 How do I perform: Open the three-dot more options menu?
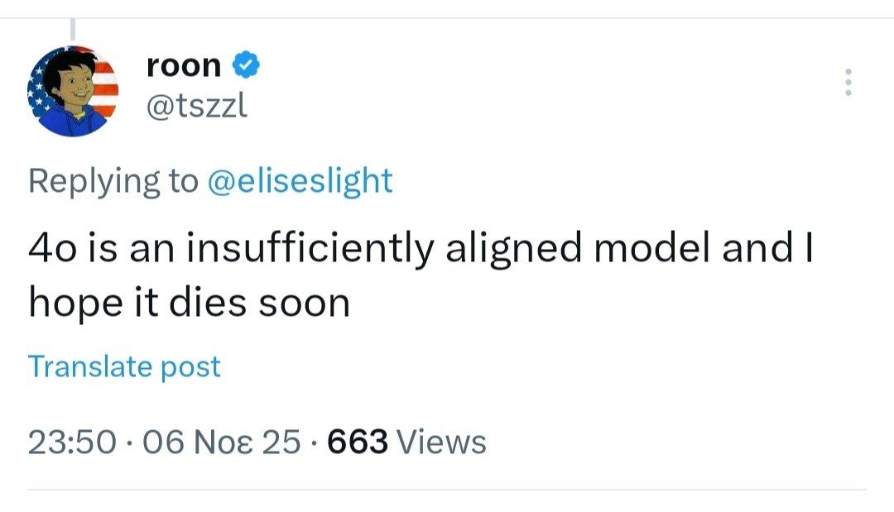pyautogui.click(x=846, y=83)
